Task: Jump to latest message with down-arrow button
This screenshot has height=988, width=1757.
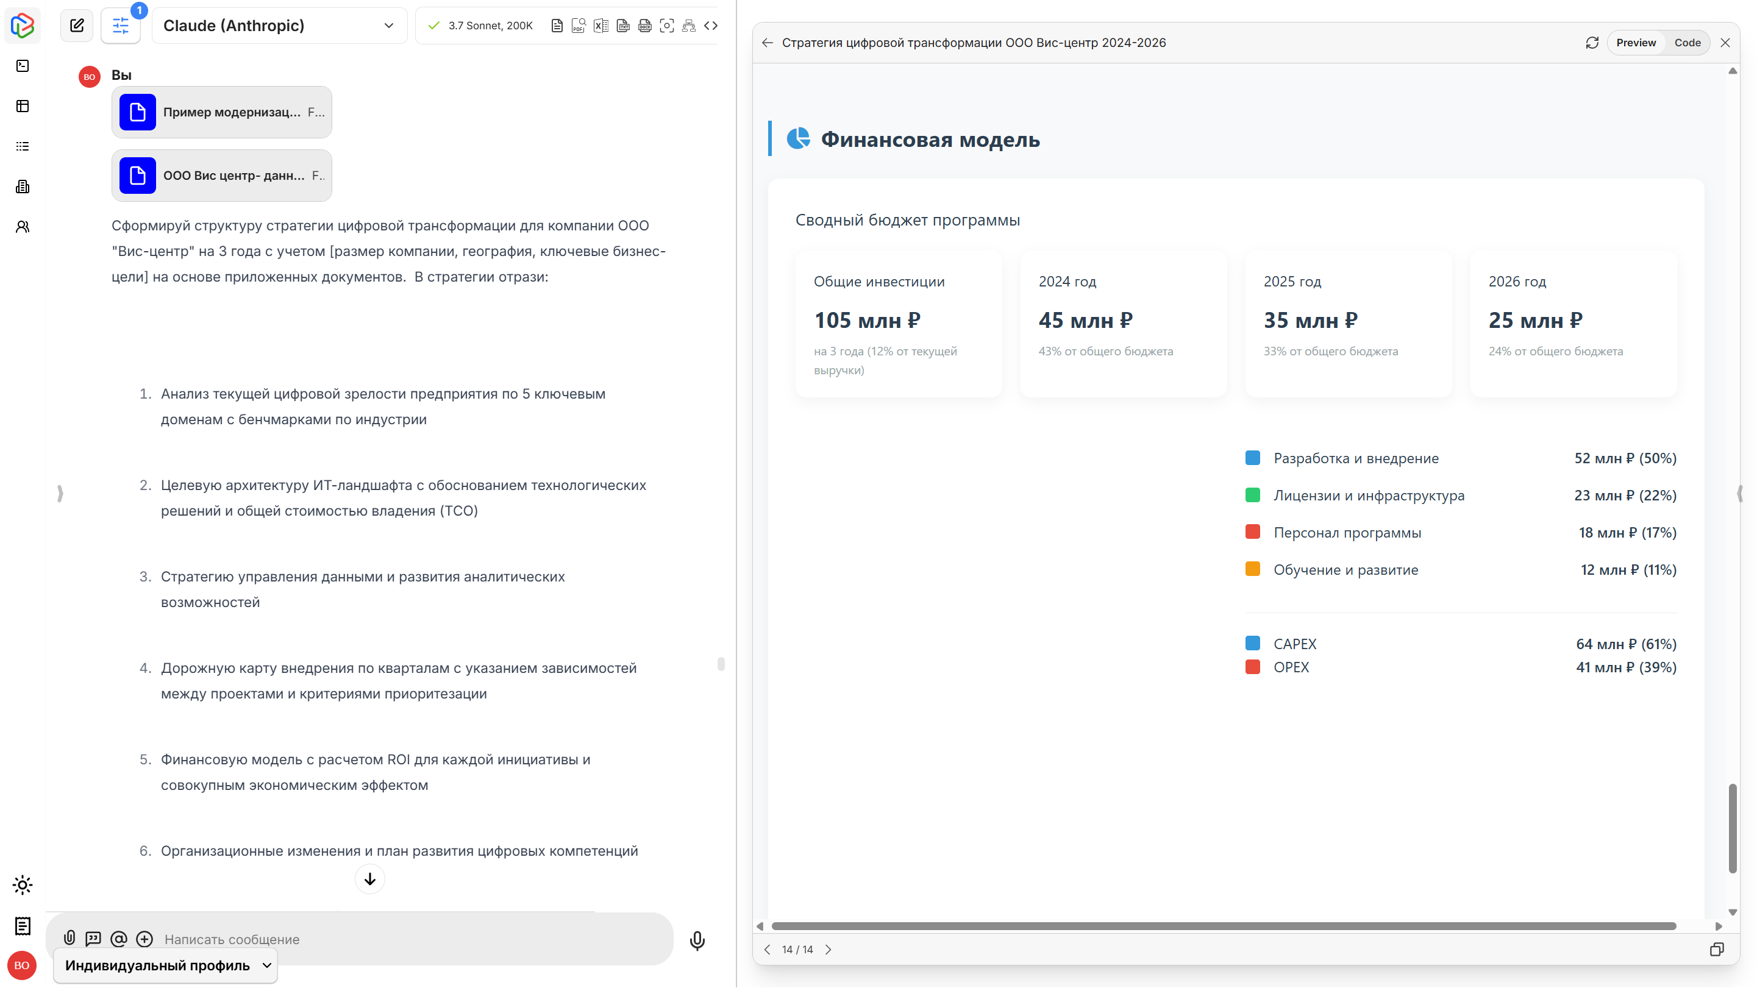Action: [x=369, y=880]
